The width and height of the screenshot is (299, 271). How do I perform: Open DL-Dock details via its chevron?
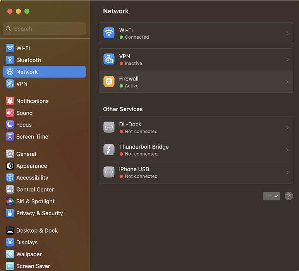pyautogui.click(x=287, y=128)
